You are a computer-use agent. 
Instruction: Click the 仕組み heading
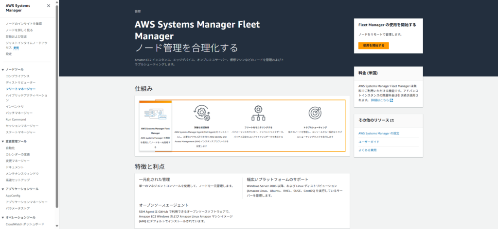point(143,89)
